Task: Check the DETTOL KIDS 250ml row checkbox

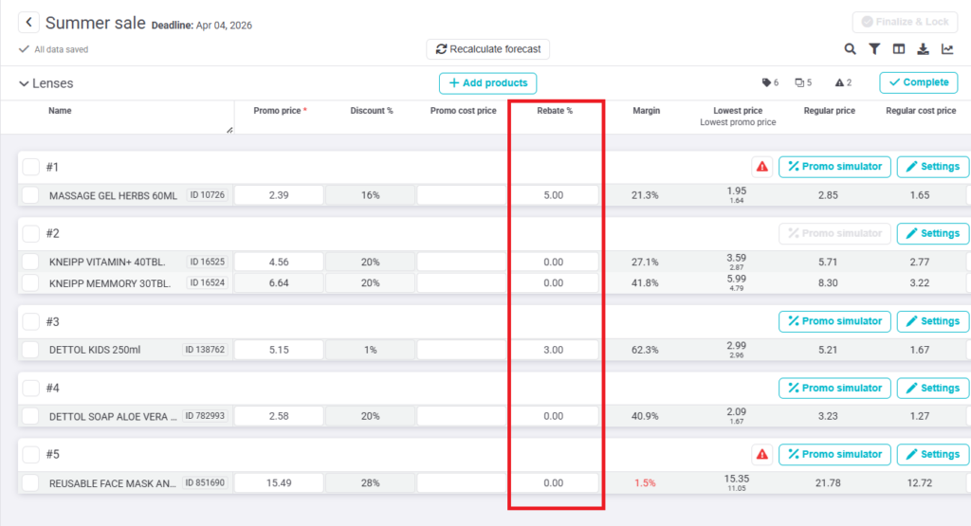Action: [31, 350]
